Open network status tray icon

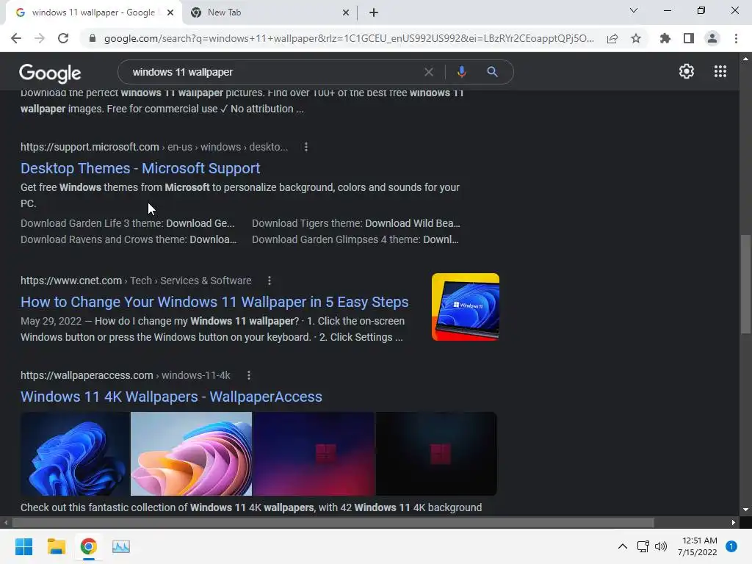click(x=643, y=546)
